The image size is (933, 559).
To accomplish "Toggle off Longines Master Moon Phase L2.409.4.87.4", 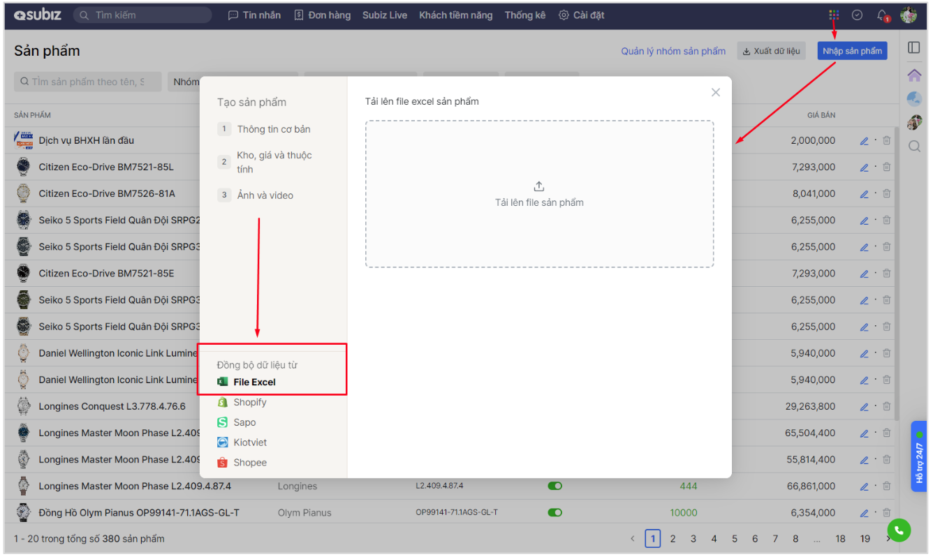I will (554, 486).
